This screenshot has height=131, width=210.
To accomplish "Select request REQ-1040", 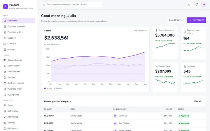I will tap(49, 116).
